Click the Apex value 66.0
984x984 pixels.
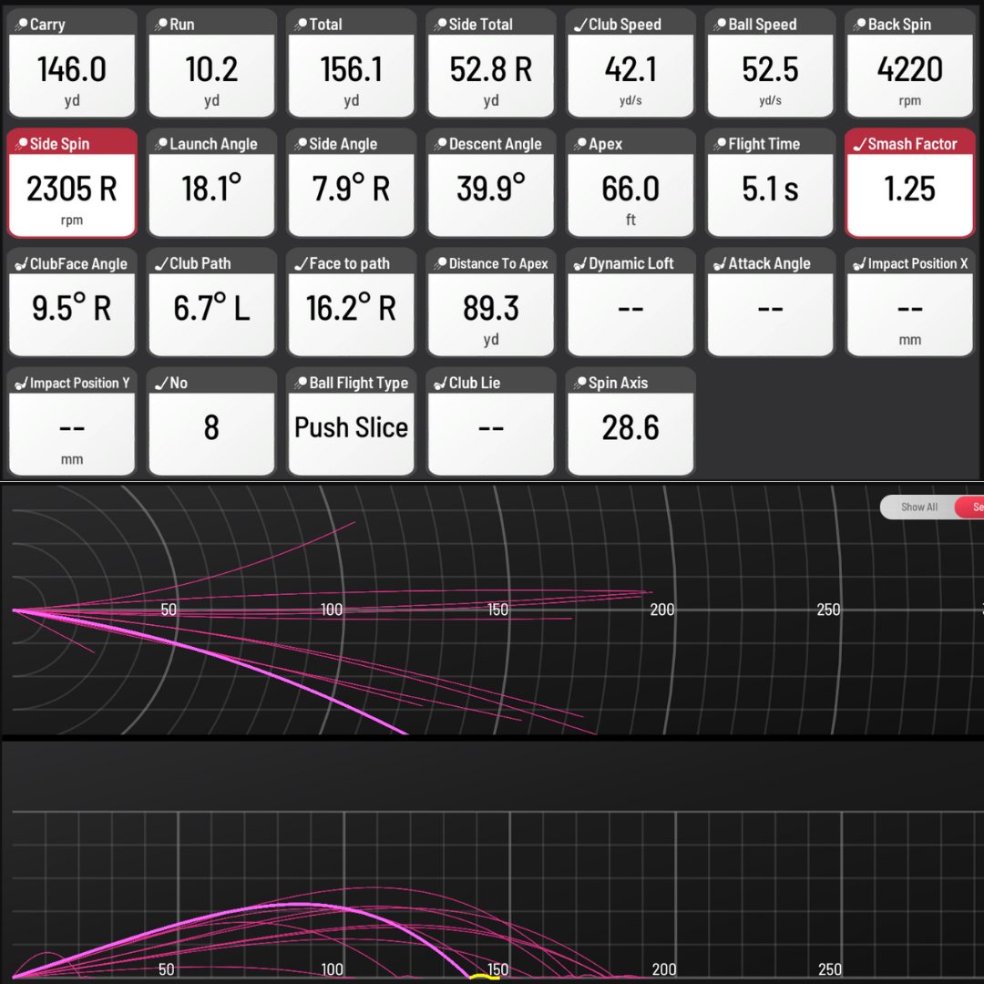click(x=630, y=189)
